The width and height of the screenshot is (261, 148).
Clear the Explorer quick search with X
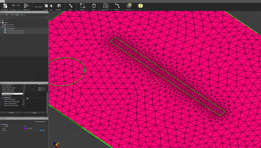pyautogui.click(x=47, y=18)
